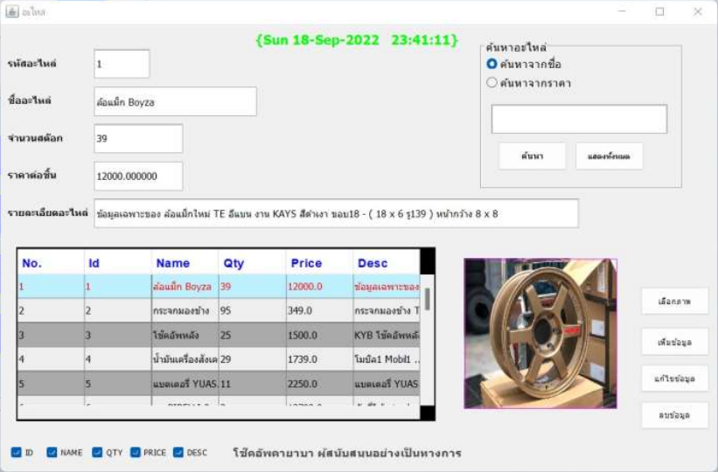Click the รหัสอะไหล่ field containing 1
The image size is (718, 472).
tap(122, 64)
